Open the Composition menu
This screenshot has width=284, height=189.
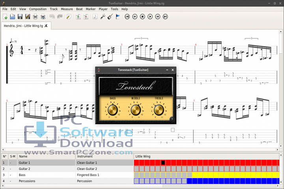pos(38,9)
